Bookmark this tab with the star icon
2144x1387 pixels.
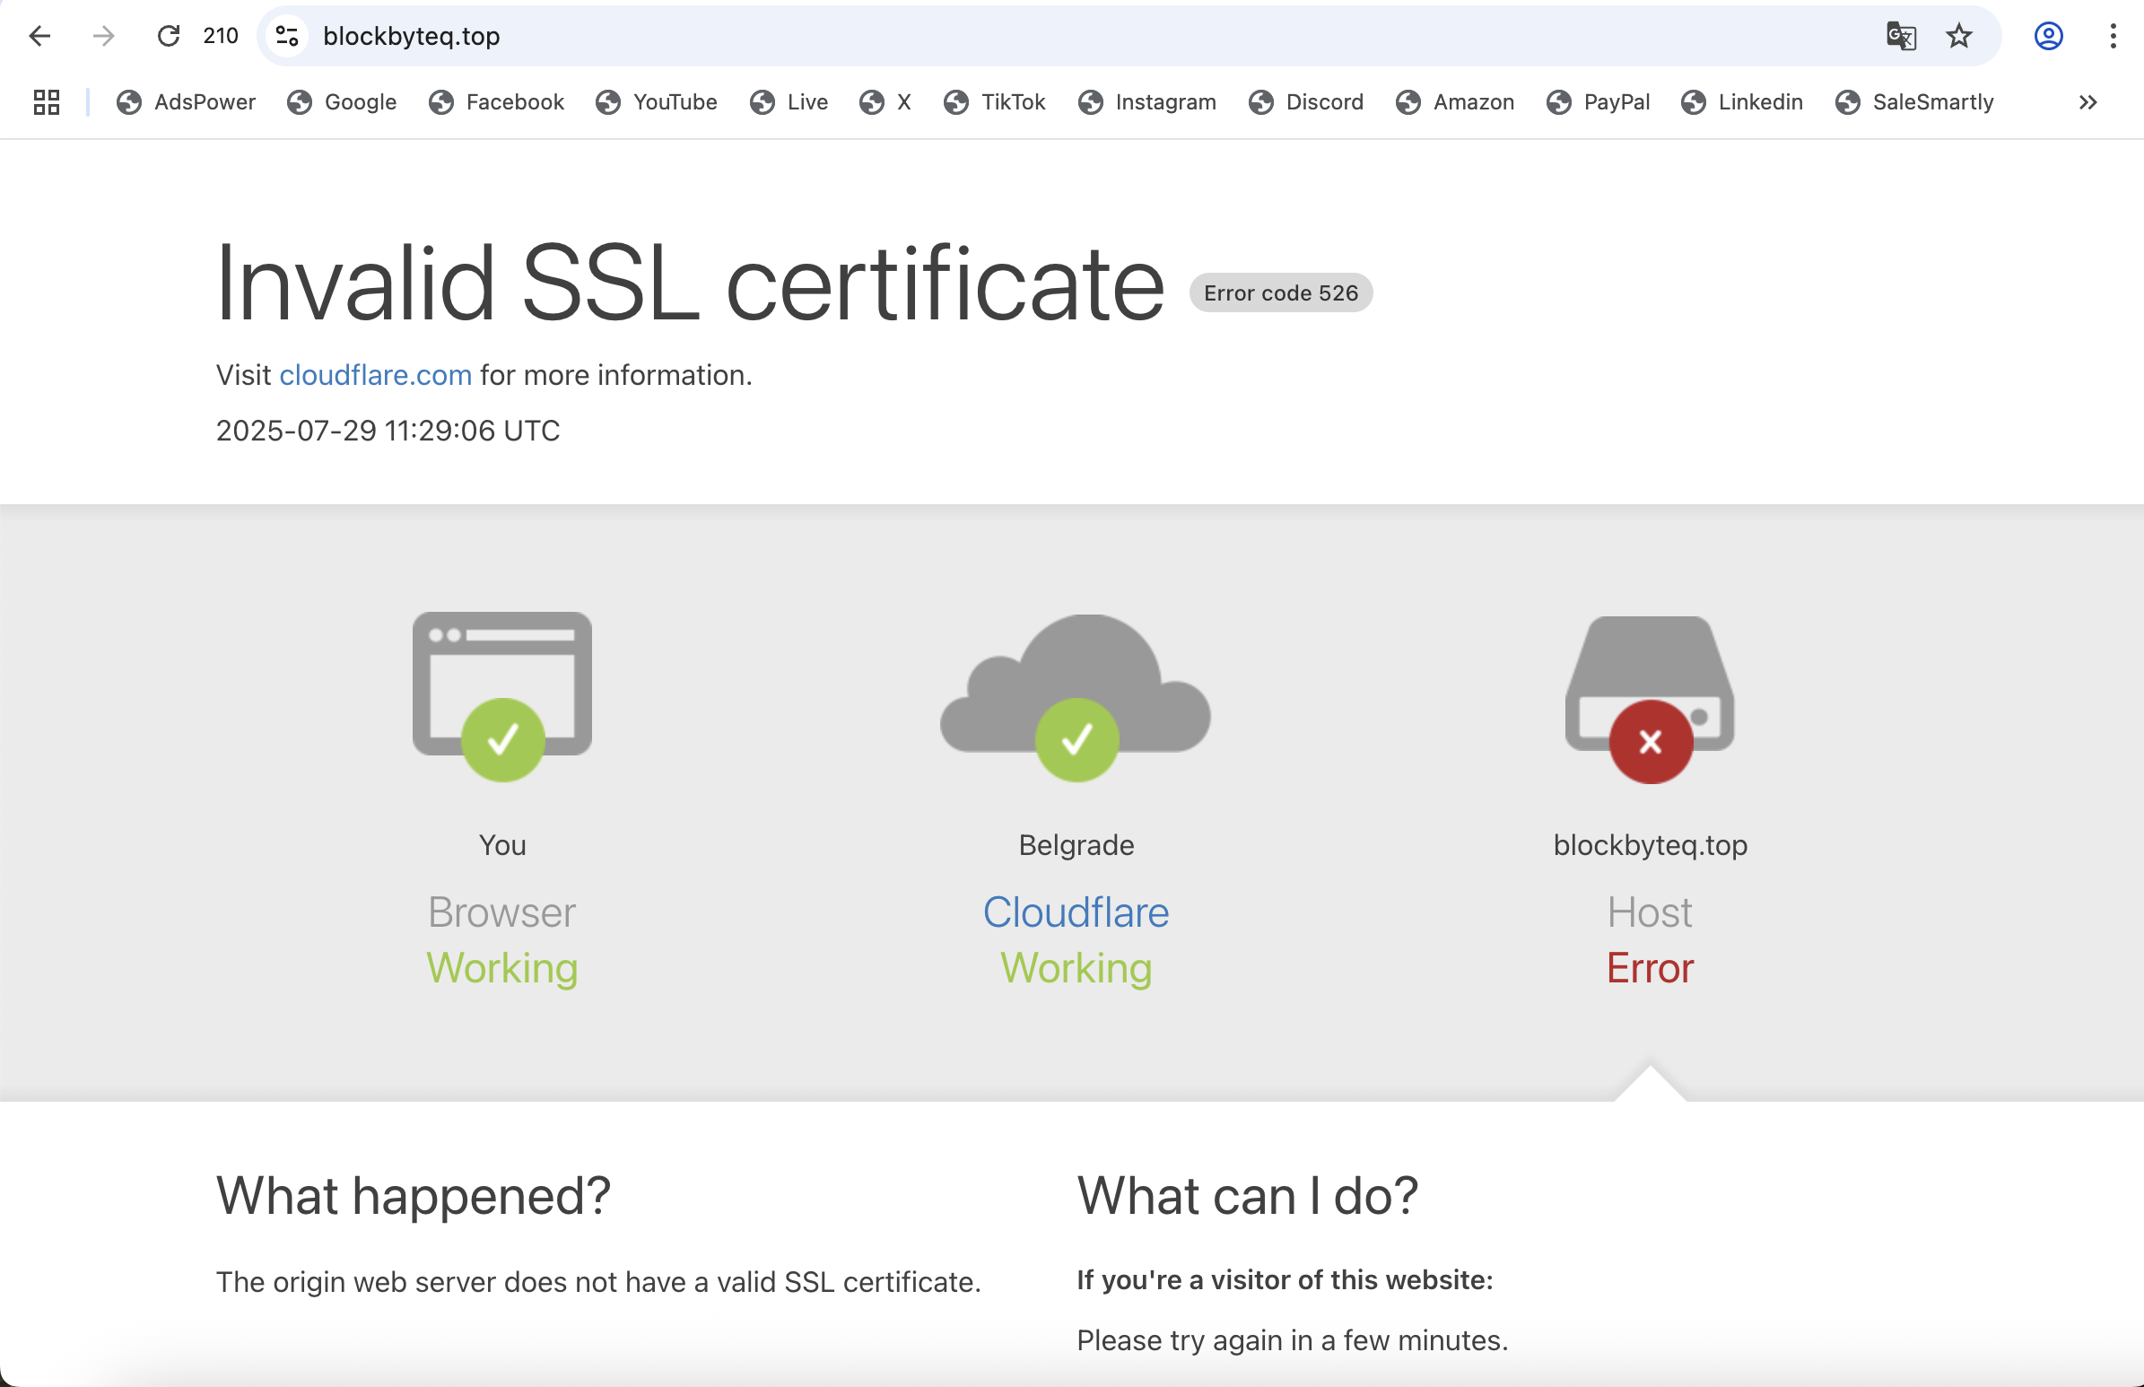click(1958, 36)
